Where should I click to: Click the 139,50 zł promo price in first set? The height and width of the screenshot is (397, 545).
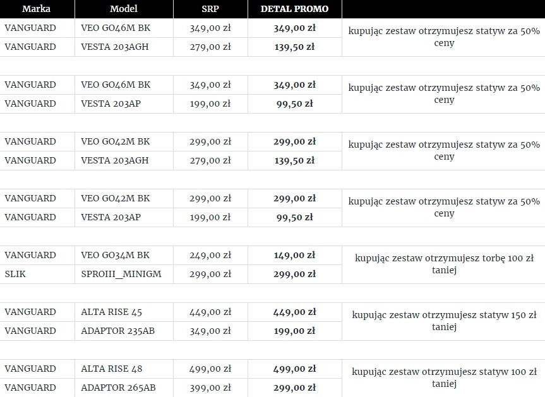tap(295, 47)
